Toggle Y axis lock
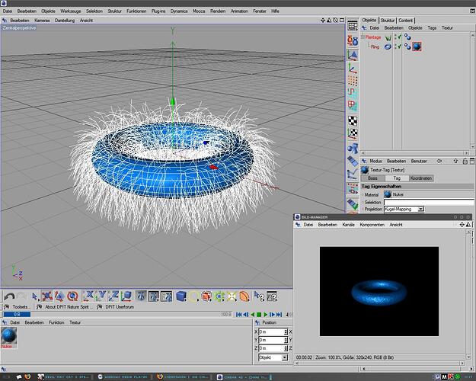 101,296
